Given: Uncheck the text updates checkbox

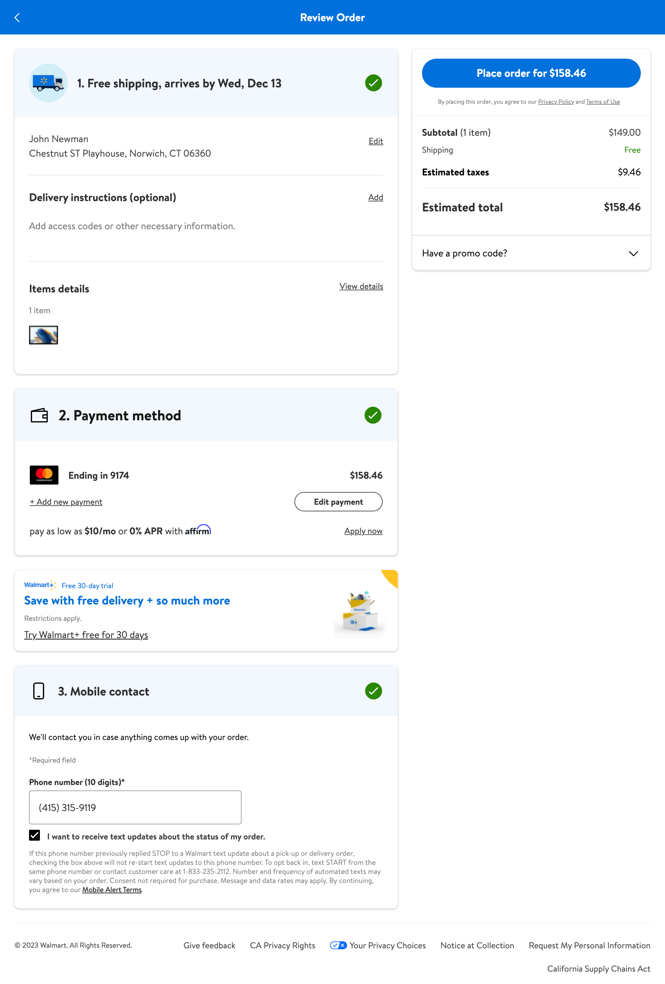Looking at the screenshot, I should click(x=34, y=836).
